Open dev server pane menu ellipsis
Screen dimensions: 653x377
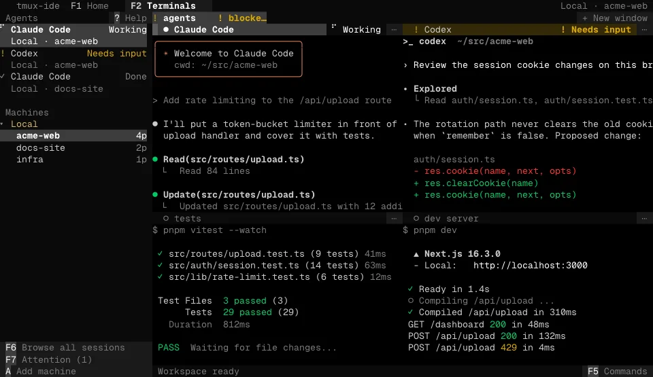[x=644, y=219]
